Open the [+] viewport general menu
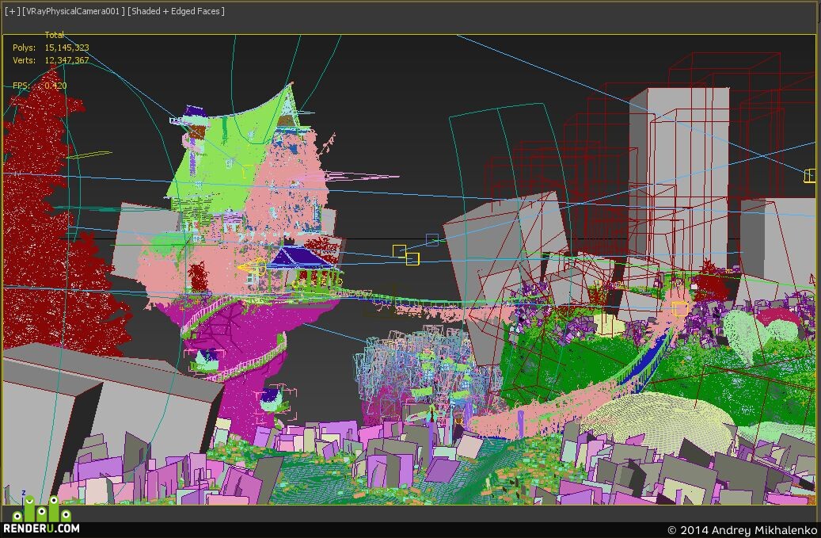 [x=12, y=11]
